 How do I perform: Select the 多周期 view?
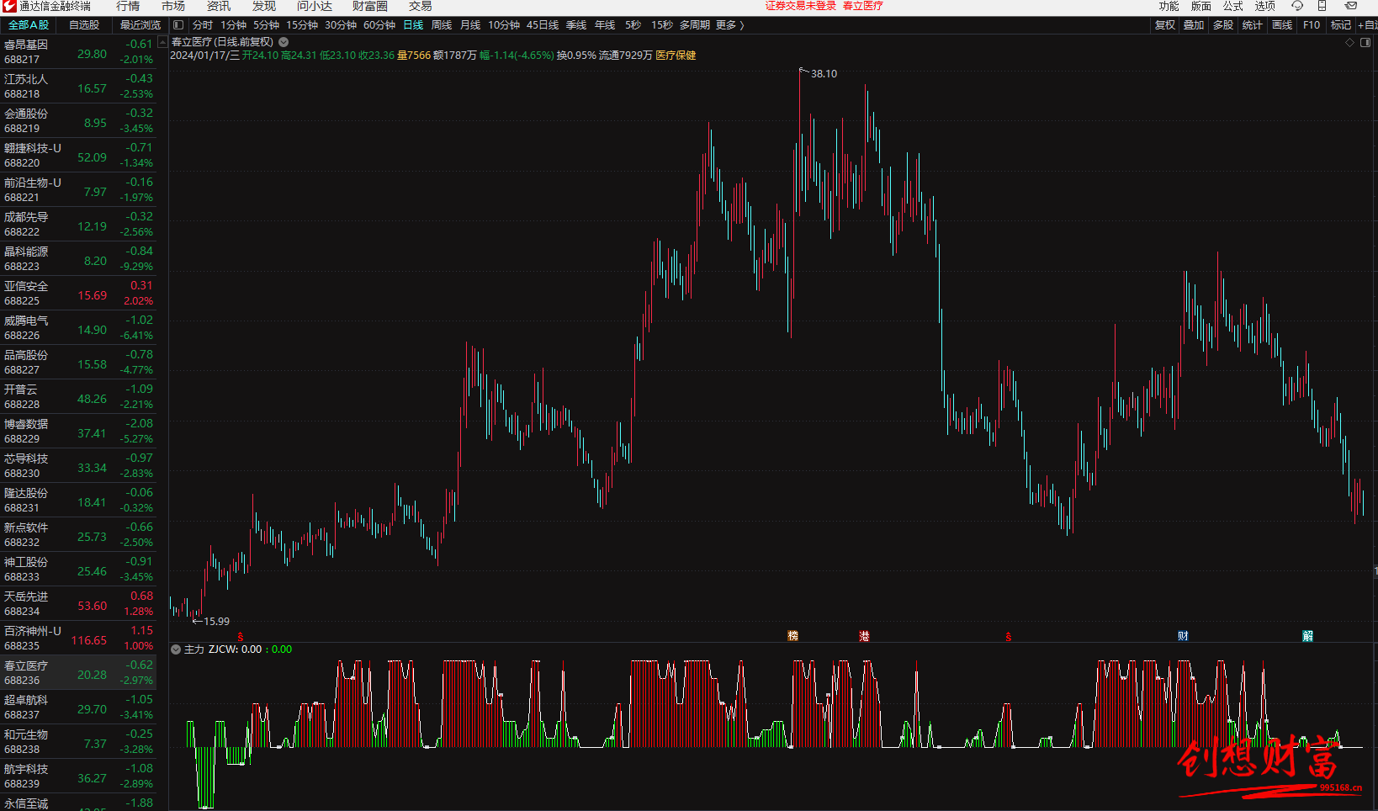[695, 25]
